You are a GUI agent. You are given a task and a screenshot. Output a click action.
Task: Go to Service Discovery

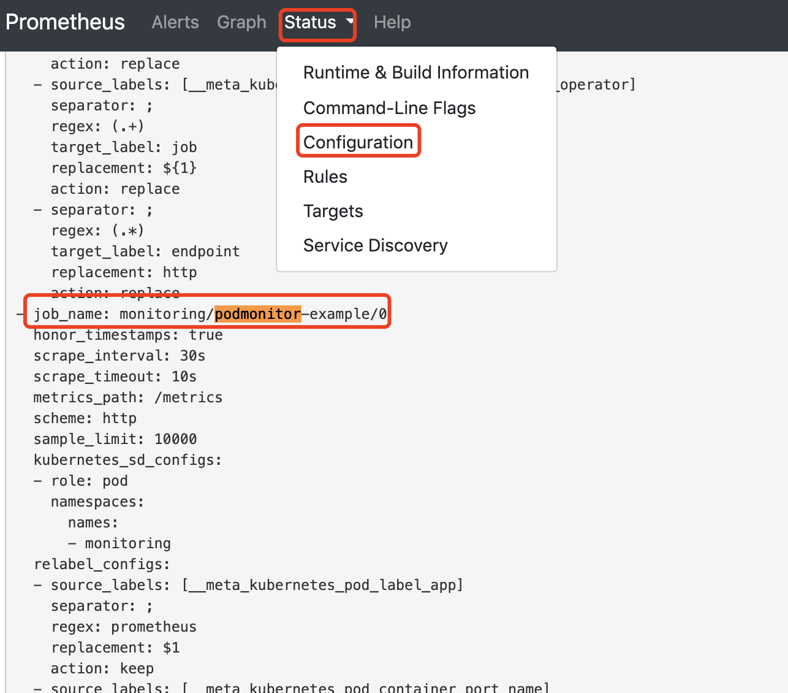click(x=375, y=245)
